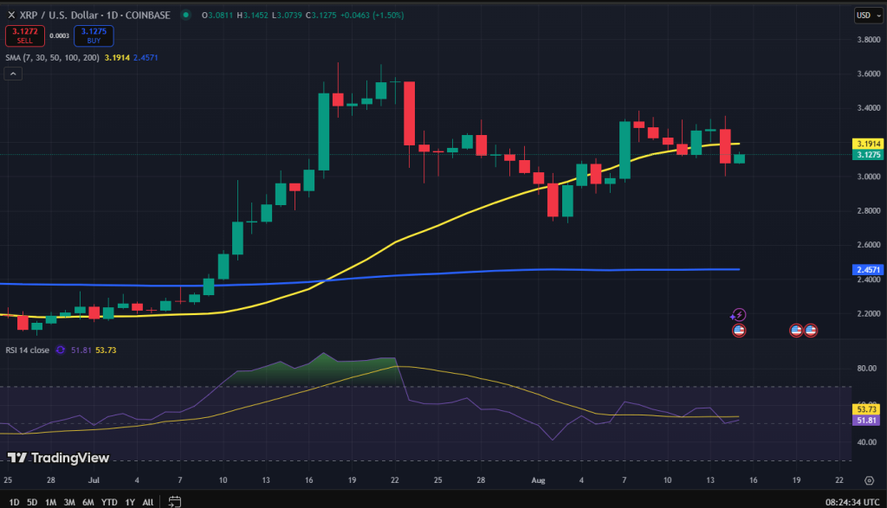Click the US flag economic event icon below the lightning icon
Image resolution: width=887 pixels, height=508 pixels.
(738, 330)
